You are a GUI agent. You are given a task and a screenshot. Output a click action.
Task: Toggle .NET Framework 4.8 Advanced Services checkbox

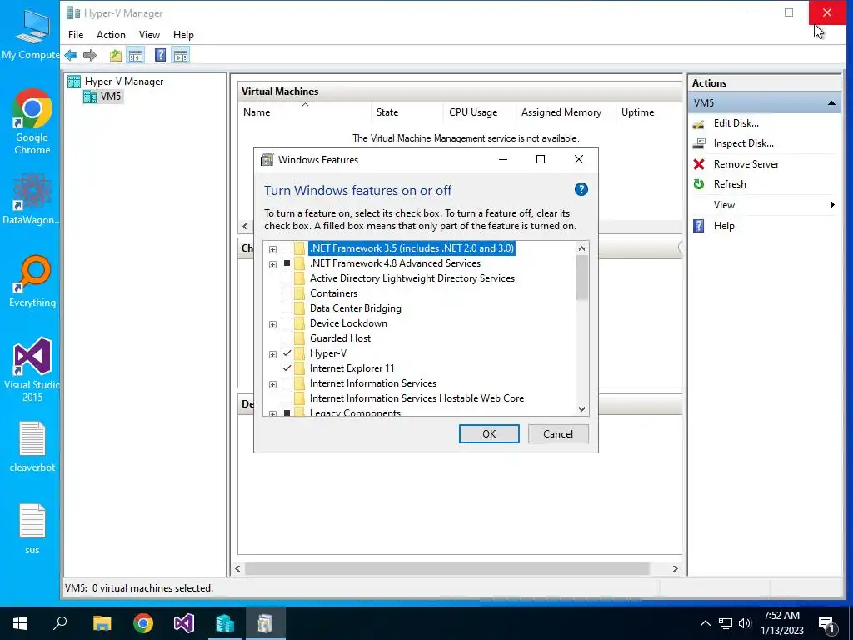287,263
